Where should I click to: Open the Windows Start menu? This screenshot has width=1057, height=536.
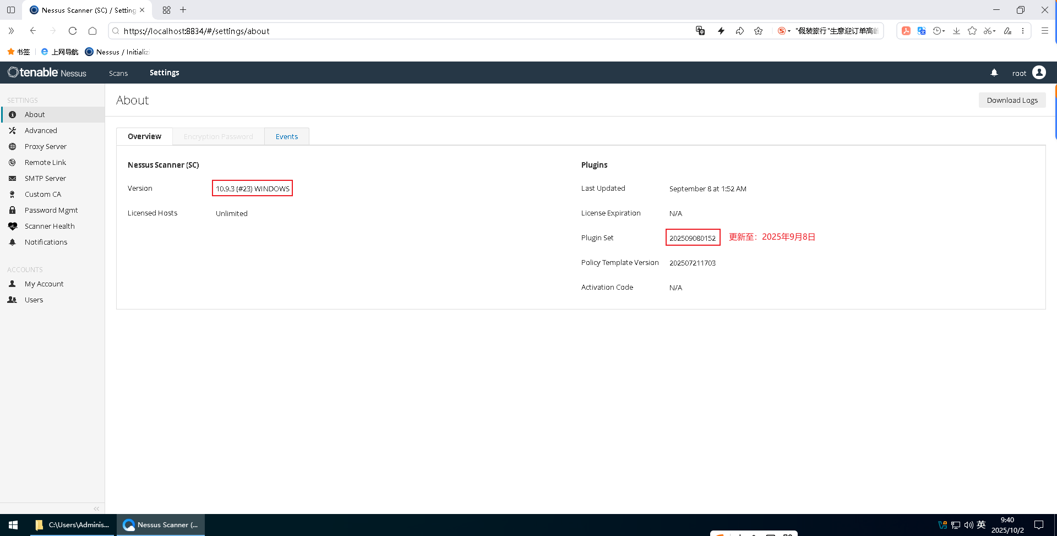point(13,525)
